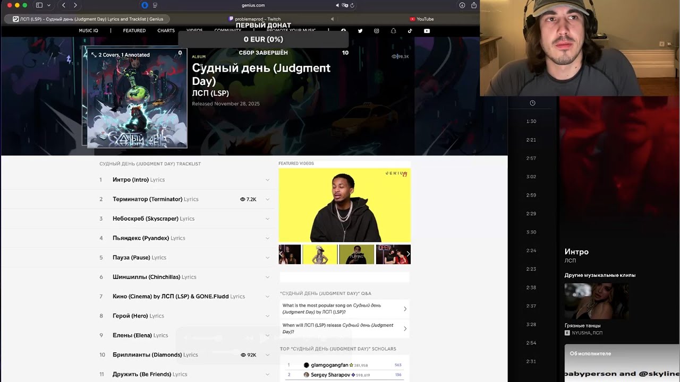This screenshot has width=680, height=382.
Task: Open the Грязные танцы music video thumbnail
Action: (x=596, y=301)
